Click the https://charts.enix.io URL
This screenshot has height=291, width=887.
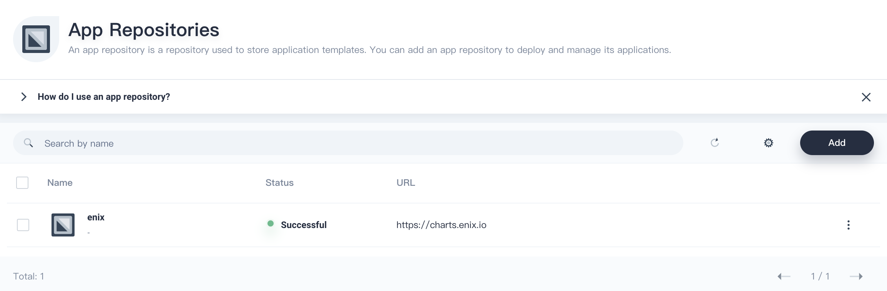441,225
